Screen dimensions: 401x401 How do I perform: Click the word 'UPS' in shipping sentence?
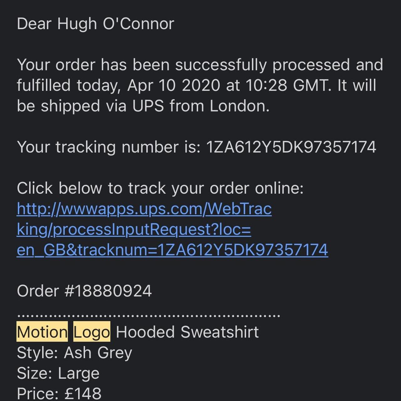(148, 106)
